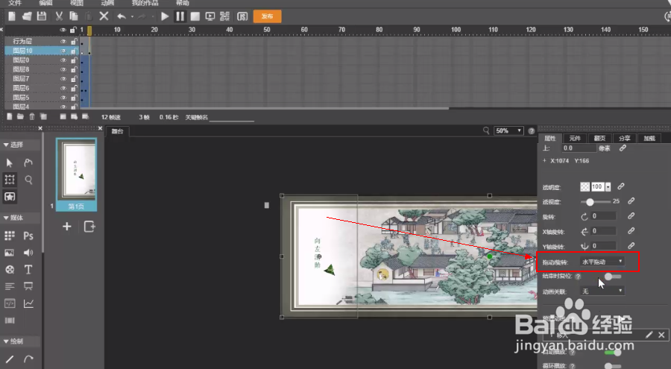This screenshot has height=369, width=671.
Task: Select the straight line drawing tool
Action: (10, 359)
